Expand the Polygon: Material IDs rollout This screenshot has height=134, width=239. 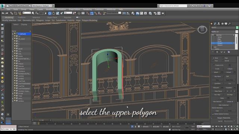click(x=223, y=118)
